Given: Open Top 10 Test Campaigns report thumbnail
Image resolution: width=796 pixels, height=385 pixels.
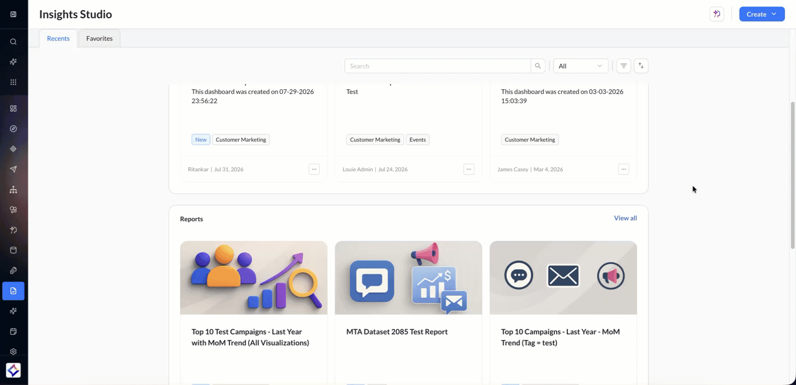Looking at the screenshot, I should tap(254, 278).
